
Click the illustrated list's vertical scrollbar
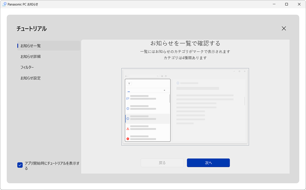point(169,99)
